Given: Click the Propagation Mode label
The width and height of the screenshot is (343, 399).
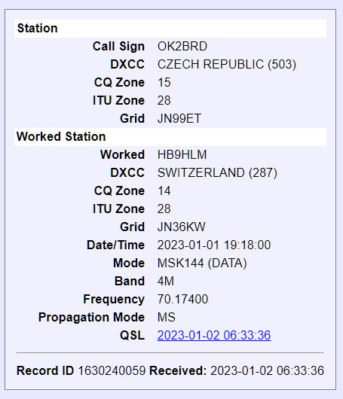Looking at the screenshot, I should coord(91,317).
